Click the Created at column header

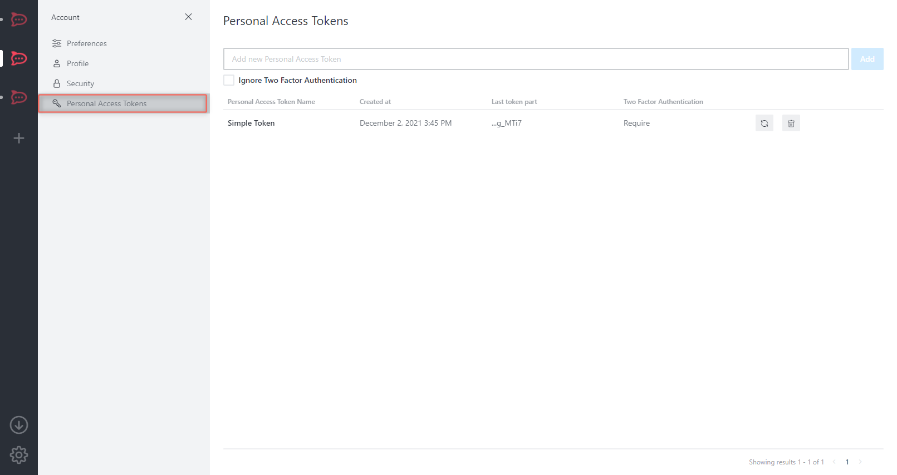pos(375,102)
